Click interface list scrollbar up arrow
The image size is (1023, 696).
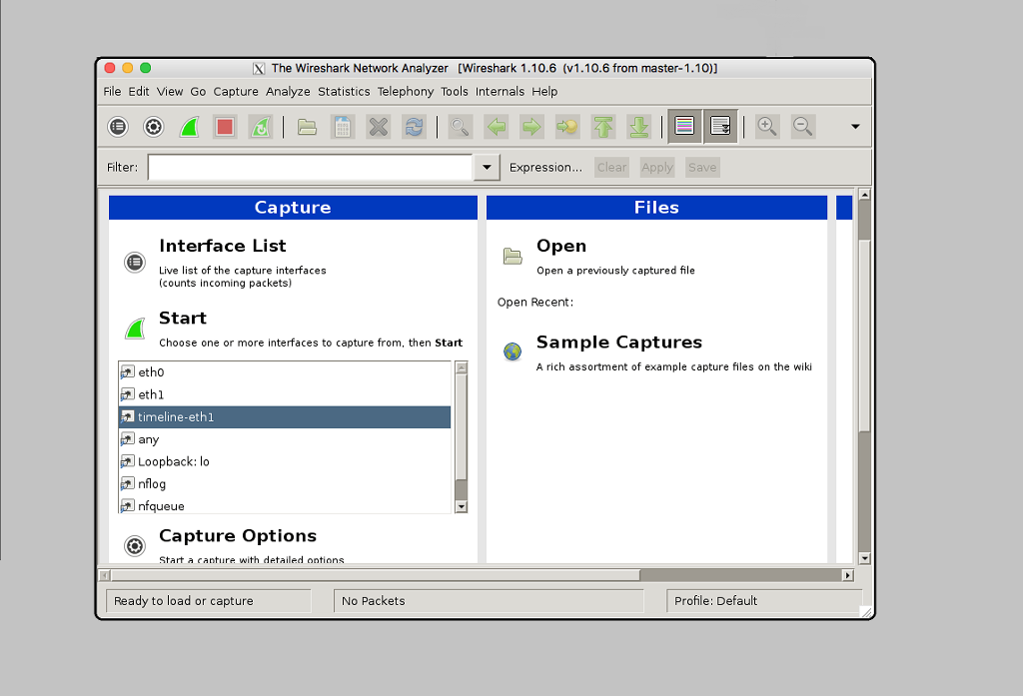tap(462, 367)
